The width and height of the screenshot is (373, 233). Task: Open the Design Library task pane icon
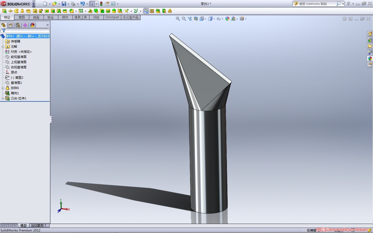tap(370, 40)
